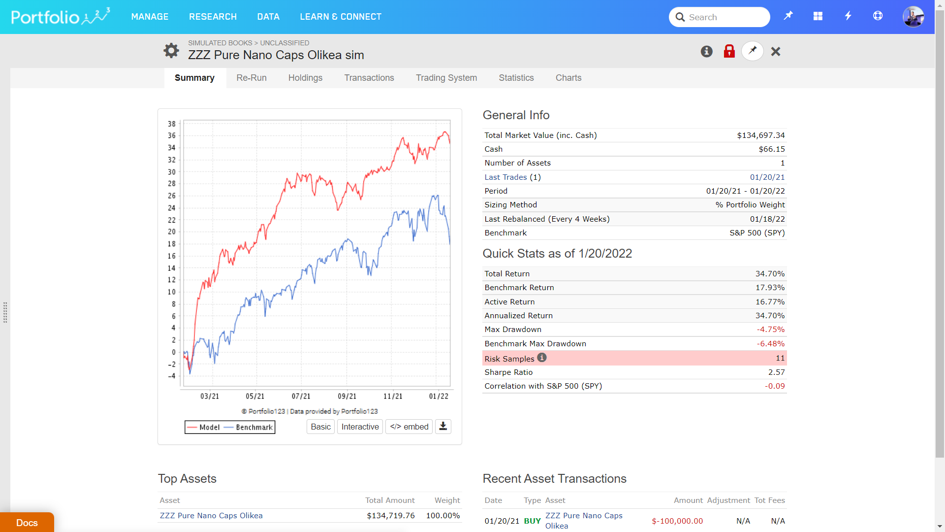945x532 pixels.
Task: Switch to the Holdings tab
Action: point(305,78)
